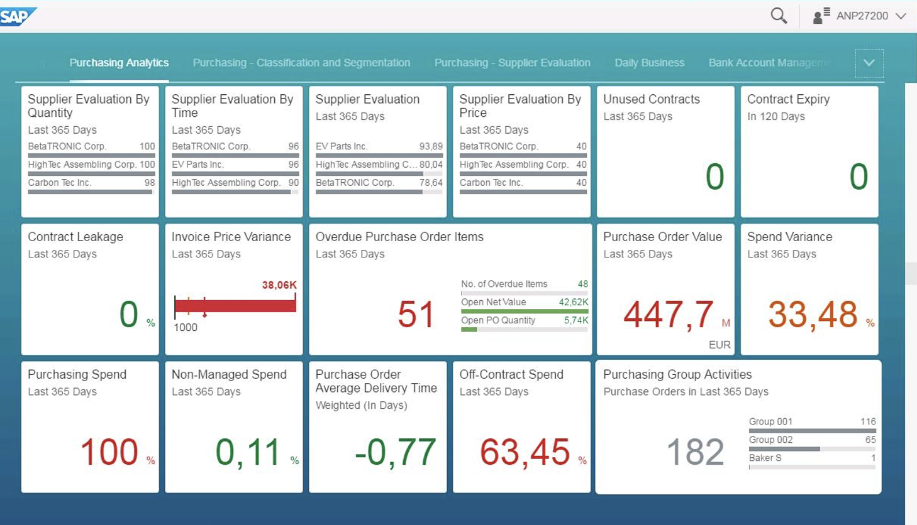Open the Off-Contract Spend tile
917x525 pixels.
[x=521, y=427]
